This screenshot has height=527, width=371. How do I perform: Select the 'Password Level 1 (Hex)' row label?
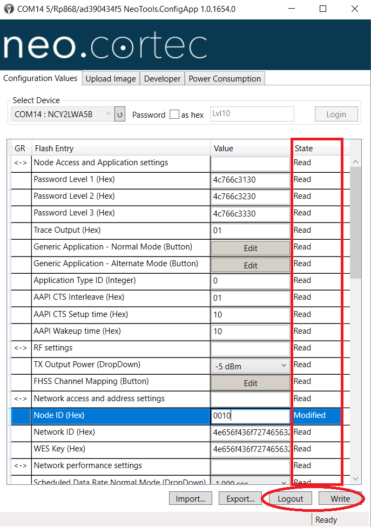(75, 179)
